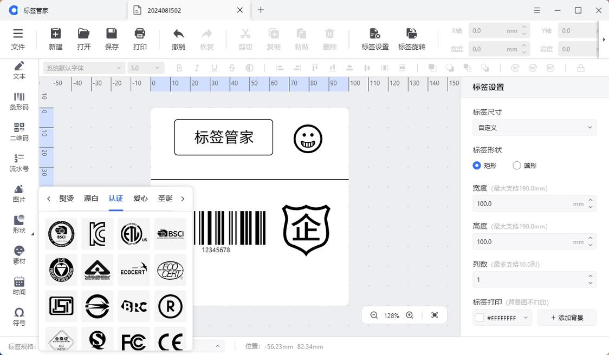
Task: Open the 形状 shapes tool
Action: click(19, 224)
